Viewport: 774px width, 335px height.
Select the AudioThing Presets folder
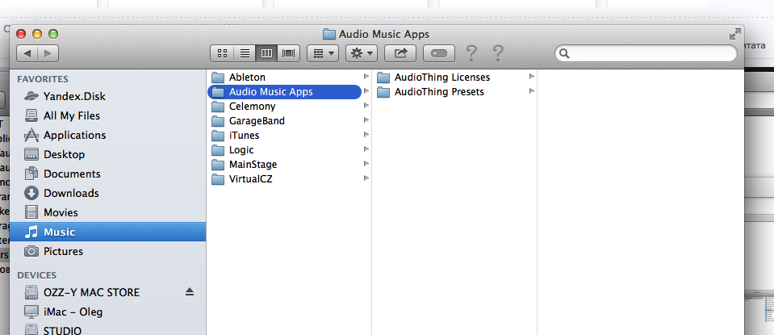click(450, 92)
